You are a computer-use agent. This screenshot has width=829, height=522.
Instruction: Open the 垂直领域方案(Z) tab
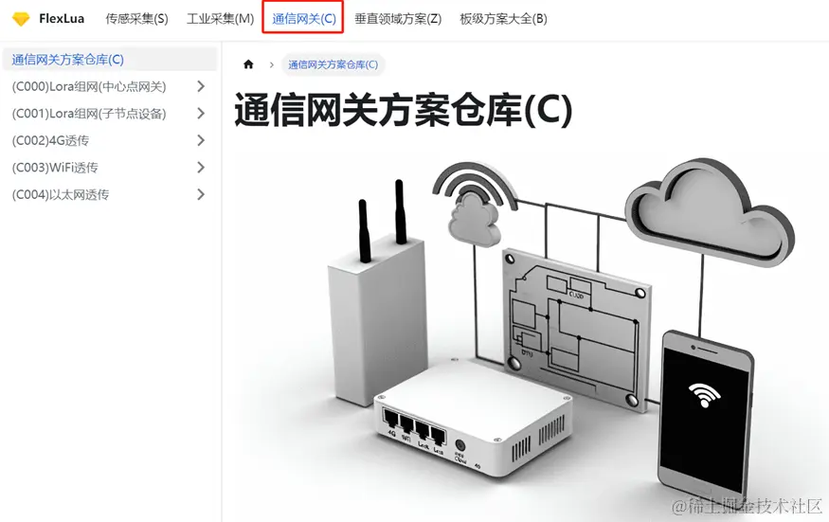pyautogui.click(x=398, y=19)
